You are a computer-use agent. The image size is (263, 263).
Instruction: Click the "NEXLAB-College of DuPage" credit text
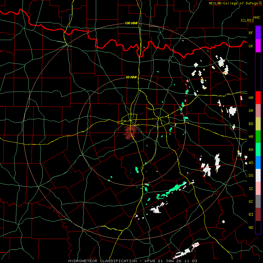tap(233, 3)
